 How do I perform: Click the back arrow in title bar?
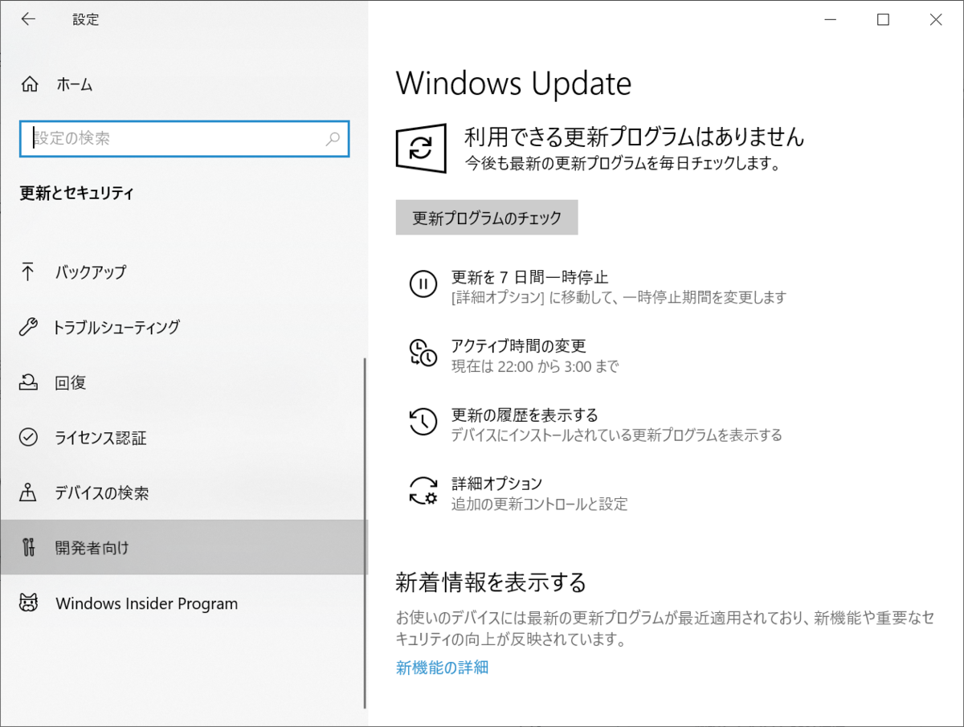tap(28, 19)
